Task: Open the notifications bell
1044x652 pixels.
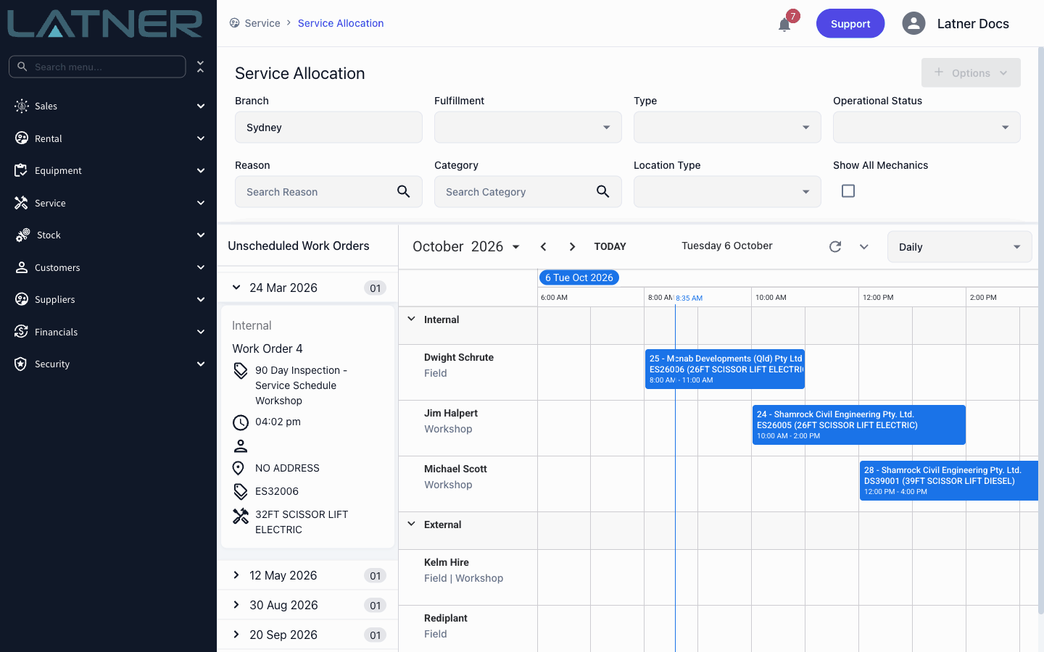Action: click(x=784, y=25)
